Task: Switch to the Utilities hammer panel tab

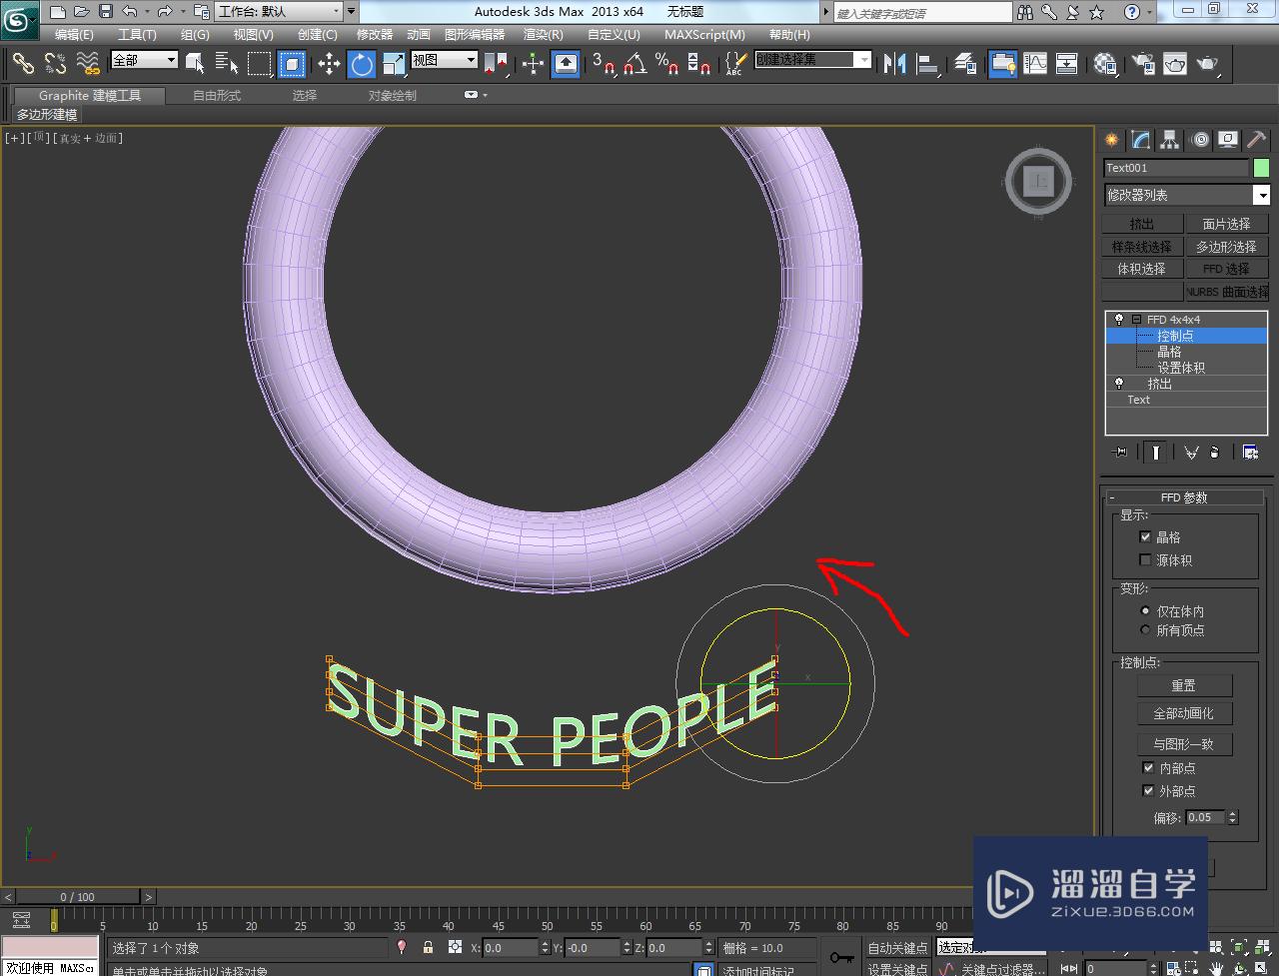Action: click(1257, 140)
